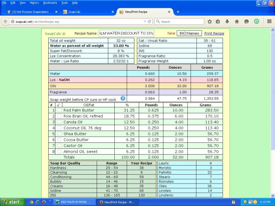This screenshot has width=275, height=206.
Task: Open RED PALM 49 MORE taskbar item
Action: [x=74, y=202]
